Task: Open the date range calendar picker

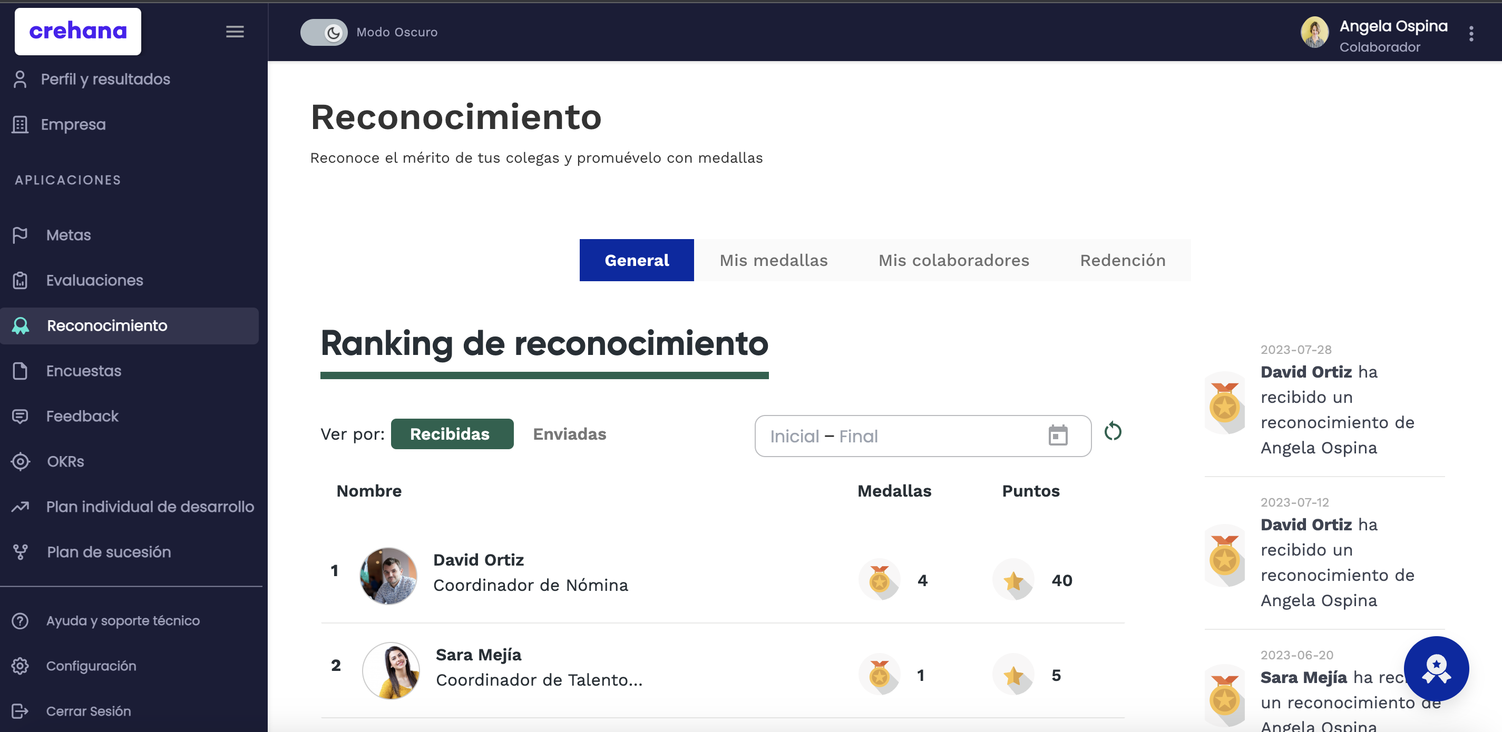Action: click(1059, 436)
